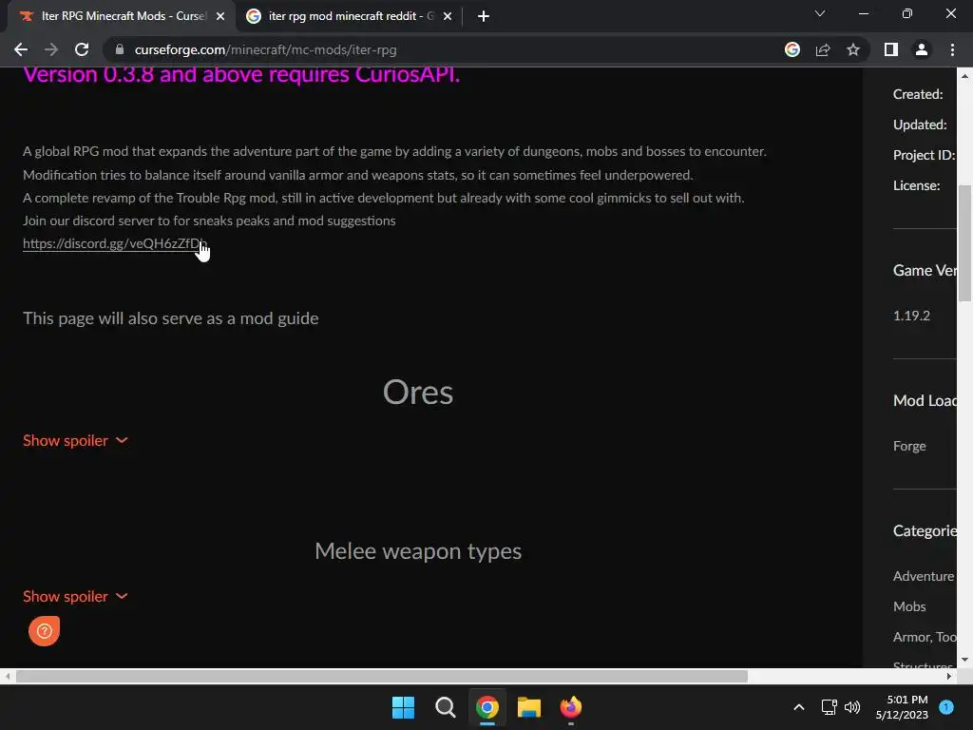Image resolution: width=973 pixels, height=730 pixels.
Task: Open Windows taskbar search
Action: 445,707
